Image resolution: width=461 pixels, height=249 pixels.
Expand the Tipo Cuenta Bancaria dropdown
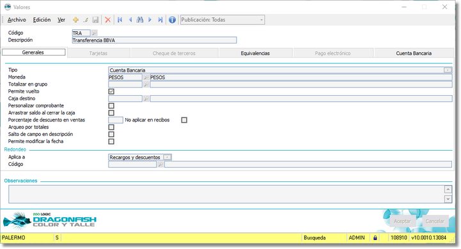point(448,70)
